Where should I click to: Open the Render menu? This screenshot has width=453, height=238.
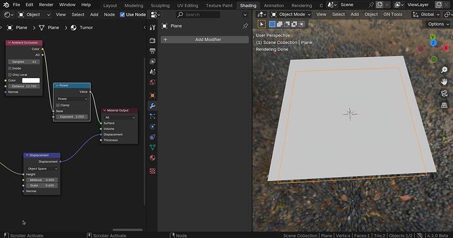[46, 5]
